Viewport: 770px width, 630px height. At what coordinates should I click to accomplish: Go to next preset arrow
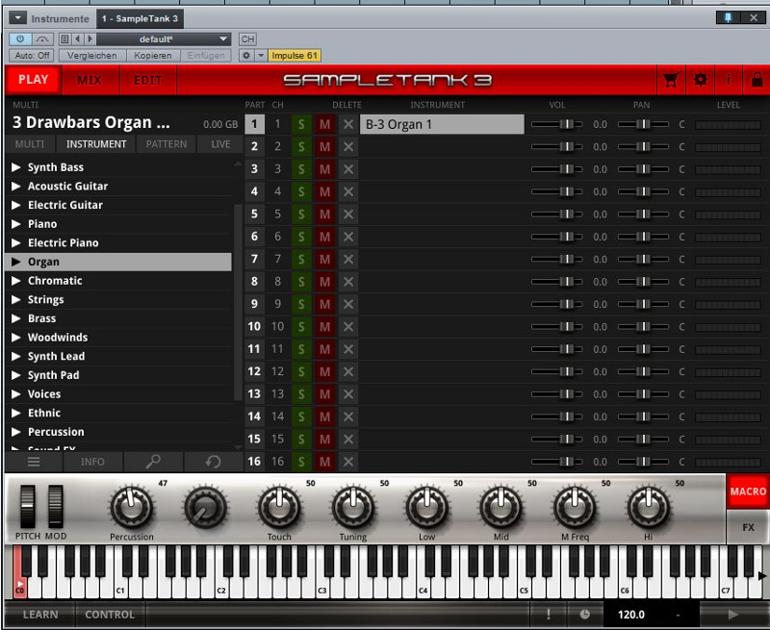coord(90,38)
